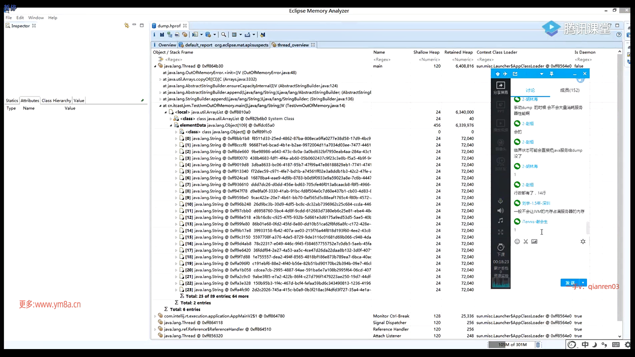Open the OQL query editor icon
Image resolution: width=635 pixels, height=357 pixels.
coord(177,35)
